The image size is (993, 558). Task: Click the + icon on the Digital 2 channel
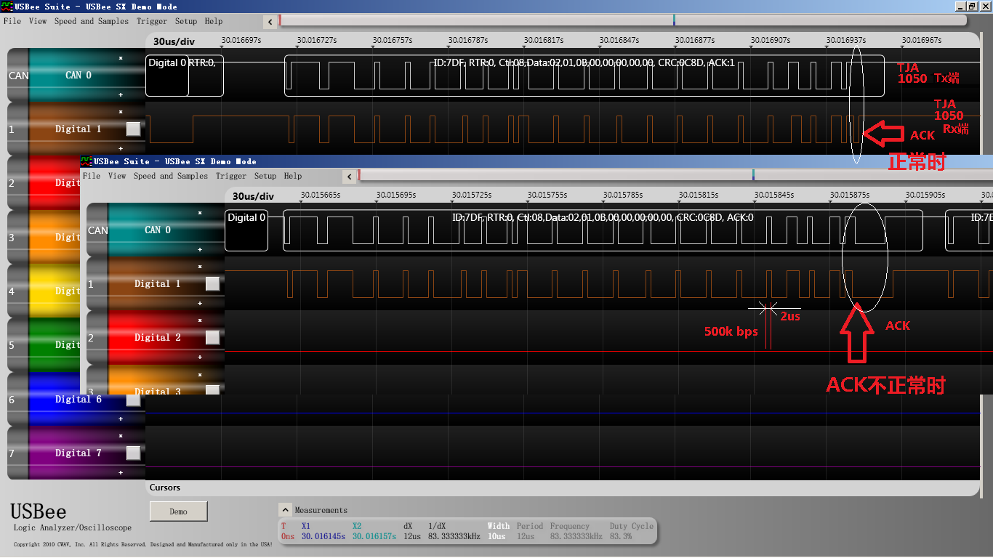coord(200,357)
